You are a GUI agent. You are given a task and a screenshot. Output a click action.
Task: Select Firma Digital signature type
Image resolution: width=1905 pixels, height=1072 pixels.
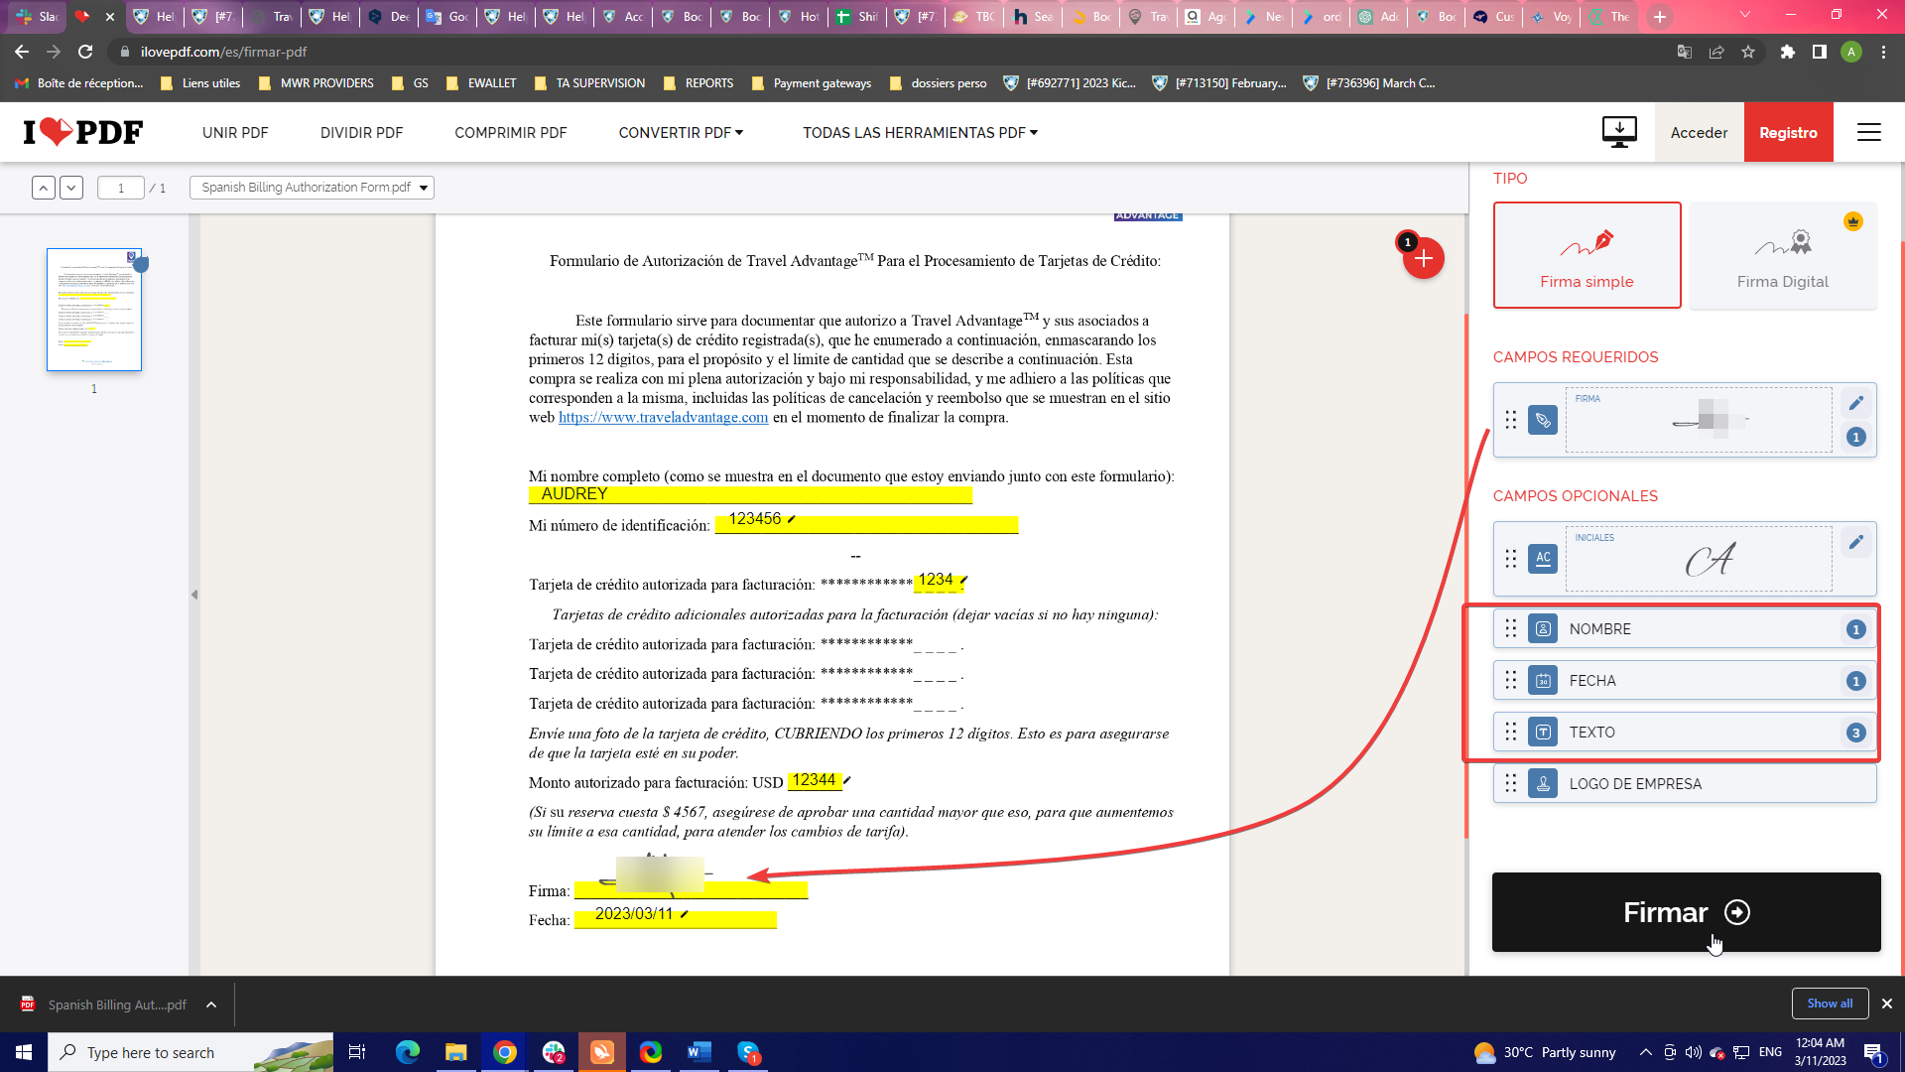(1782, 255)
